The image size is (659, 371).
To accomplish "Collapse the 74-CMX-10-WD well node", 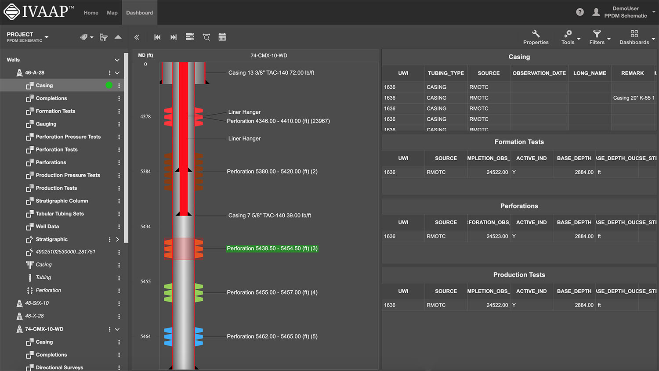I will pyautogui.click(x=117, y=329).
